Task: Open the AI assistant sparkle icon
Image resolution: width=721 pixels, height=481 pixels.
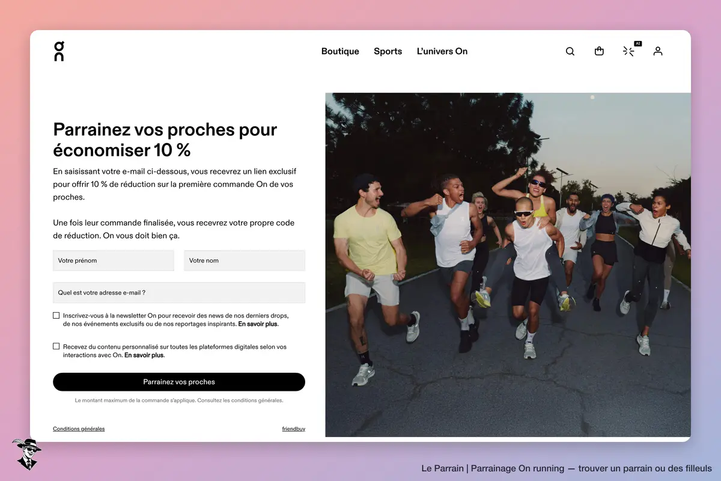Action: (628, 51)
